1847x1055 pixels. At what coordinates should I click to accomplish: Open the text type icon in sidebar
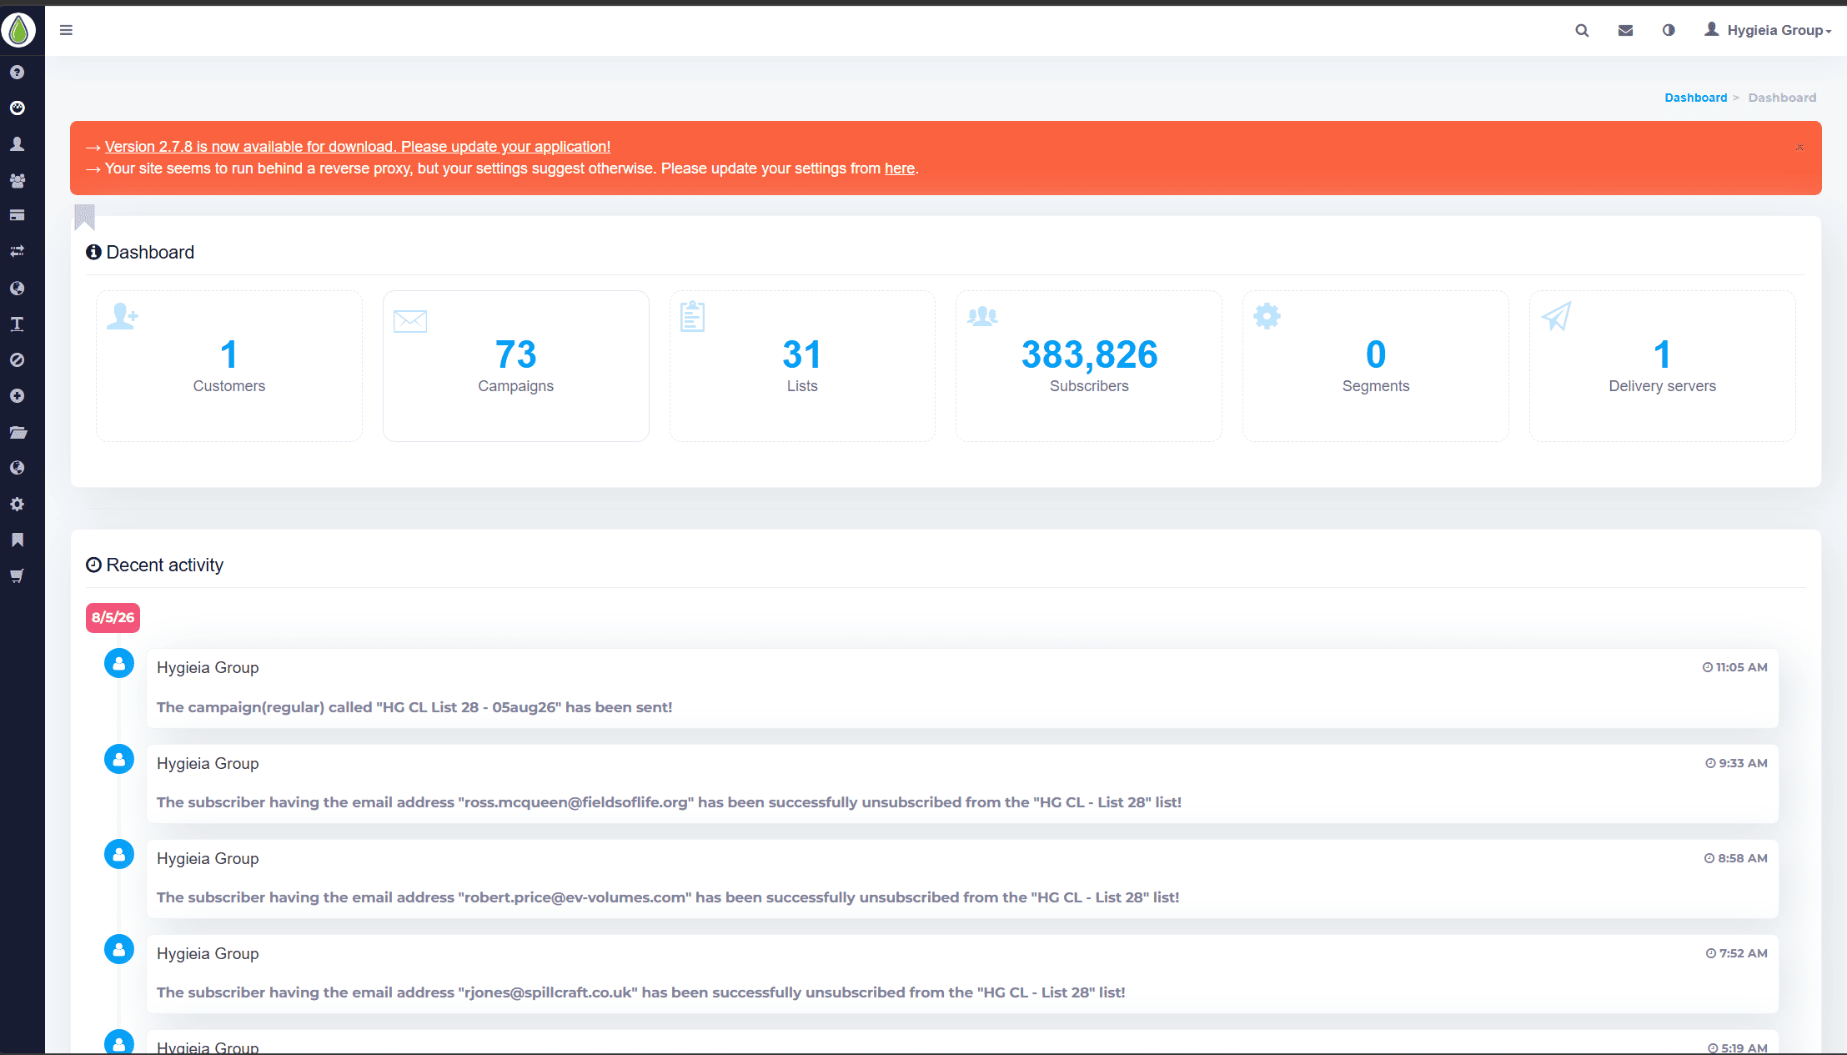[x=17, y=324]
